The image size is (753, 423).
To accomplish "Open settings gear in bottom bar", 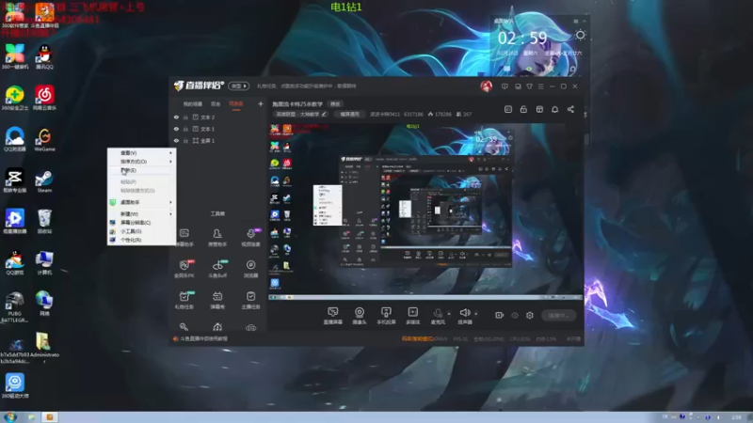I will 530,315.
